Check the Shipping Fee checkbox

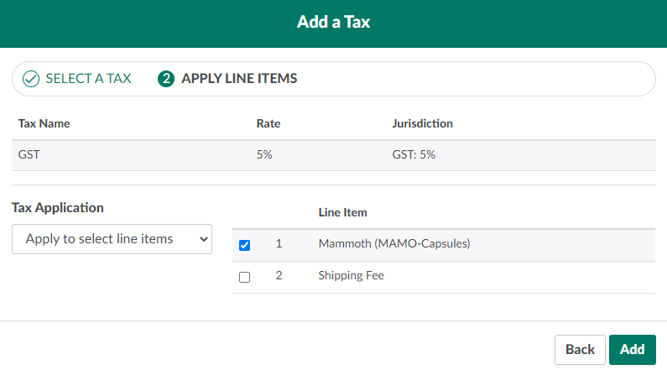click(244, 277)
